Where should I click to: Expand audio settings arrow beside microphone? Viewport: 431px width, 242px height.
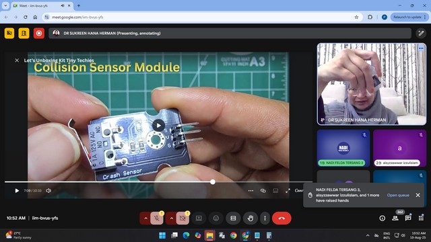tap(145, 218)
